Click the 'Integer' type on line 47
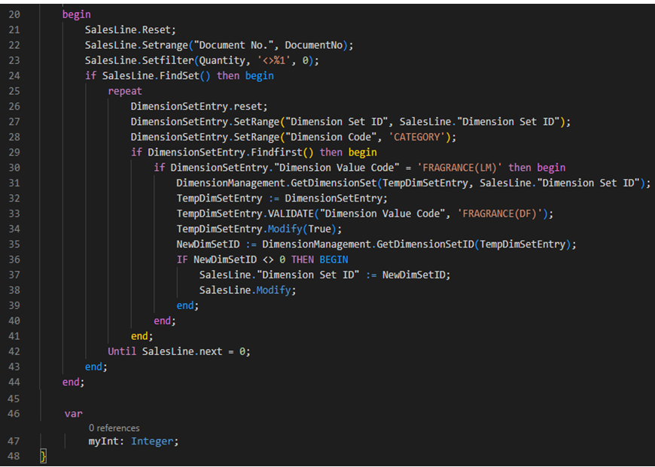The image size is (655, 467). pyautogui.click(x=153, y=441)
